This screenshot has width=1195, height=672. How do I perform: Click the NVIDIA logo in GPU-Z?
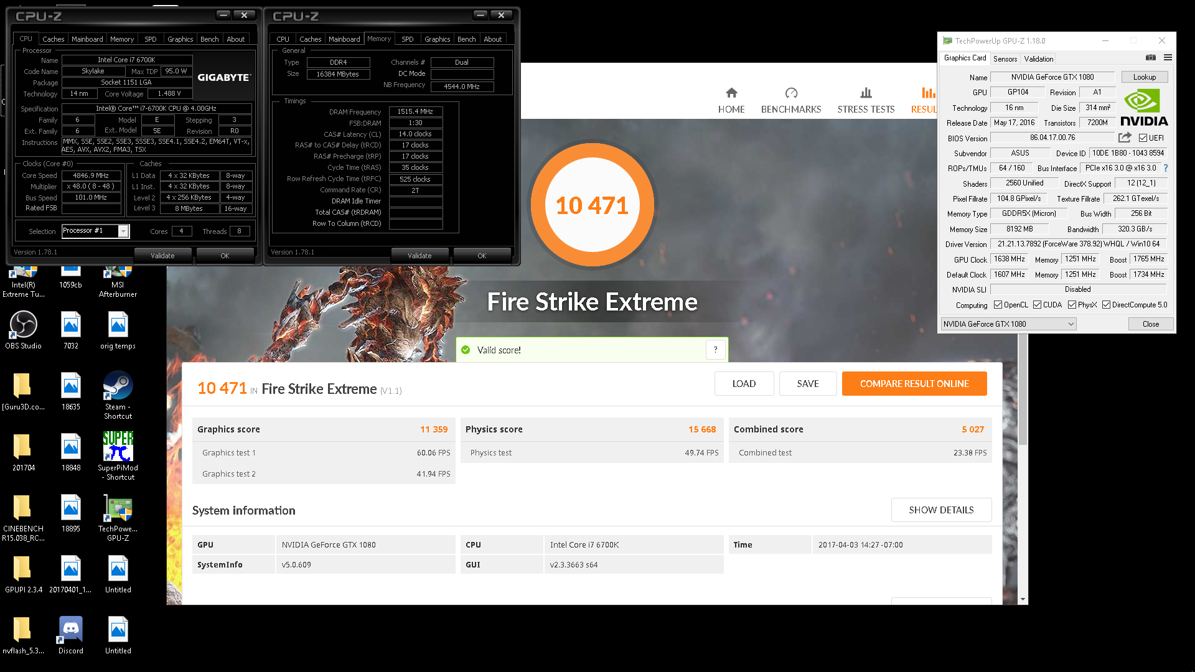click(x=1144, y=108)
